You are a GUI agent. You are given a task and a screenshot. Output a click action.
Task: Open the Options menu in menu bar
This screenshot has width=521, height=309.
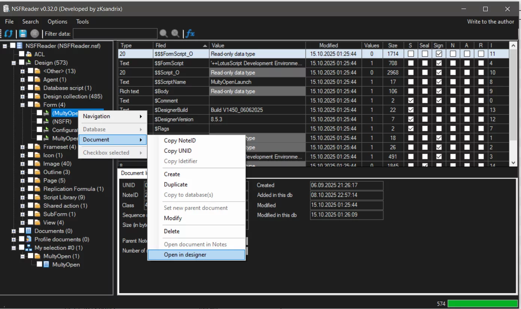click(x=57, y=22)
